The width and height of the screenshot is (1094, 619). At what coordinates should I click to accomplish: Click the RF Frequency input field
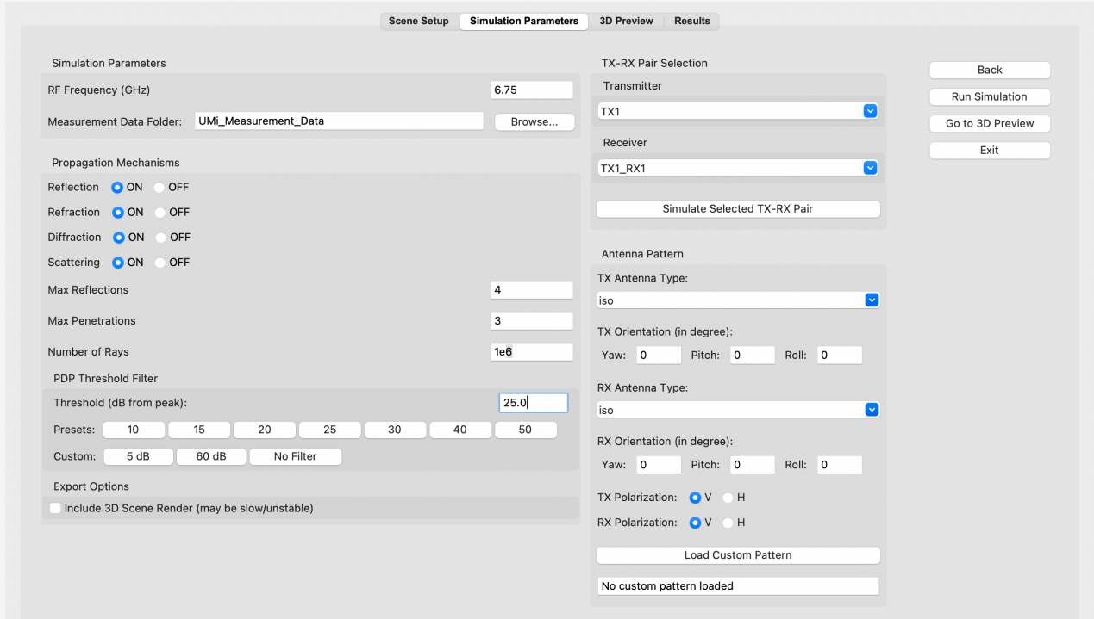click(531, 90)
